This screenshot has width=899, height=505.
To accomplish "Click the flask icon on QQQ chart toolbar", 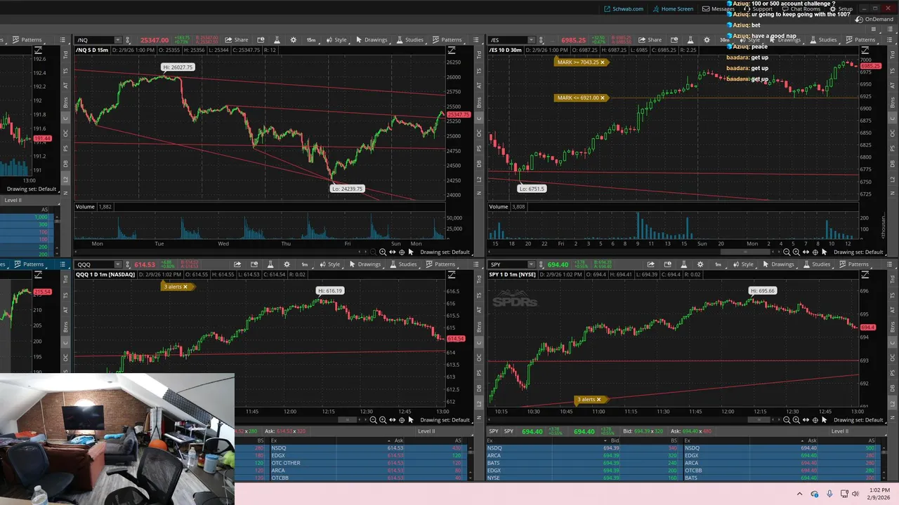I will [x=270, y=264].
